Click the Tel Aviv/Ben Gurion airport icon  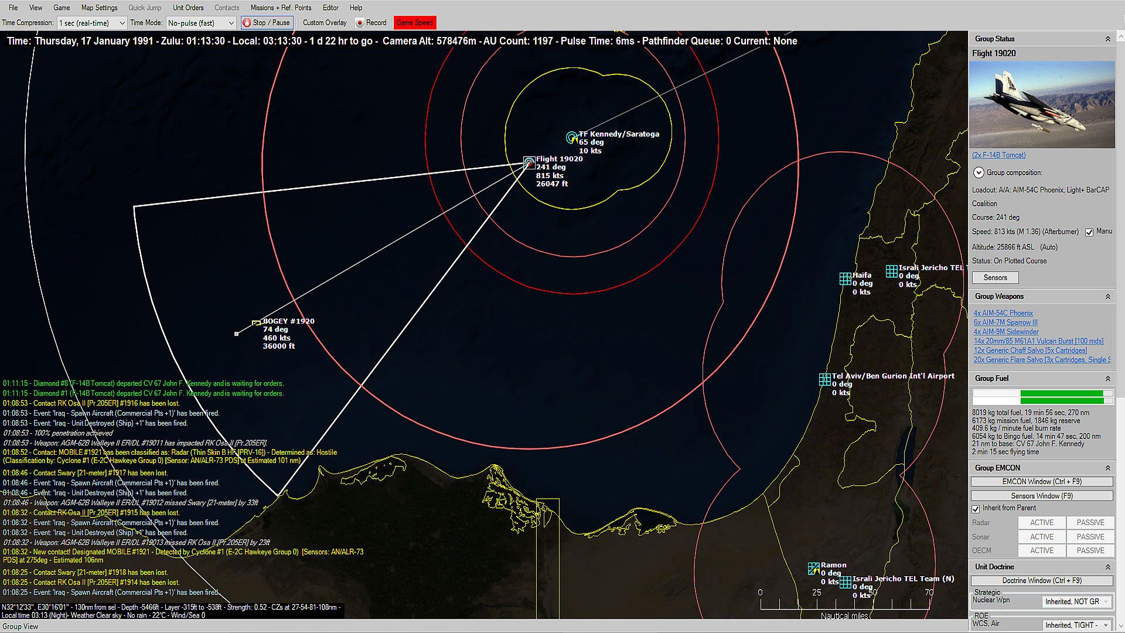pos(824,379)
